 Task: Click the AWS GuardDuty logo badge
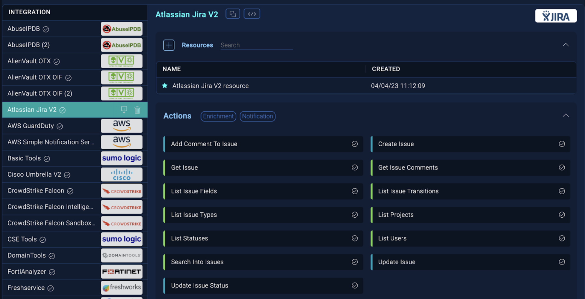(x=121, y=126)
